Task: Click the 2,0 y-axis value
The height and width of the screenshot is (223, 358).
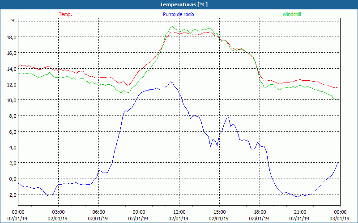Action: [x=13, y=163]
